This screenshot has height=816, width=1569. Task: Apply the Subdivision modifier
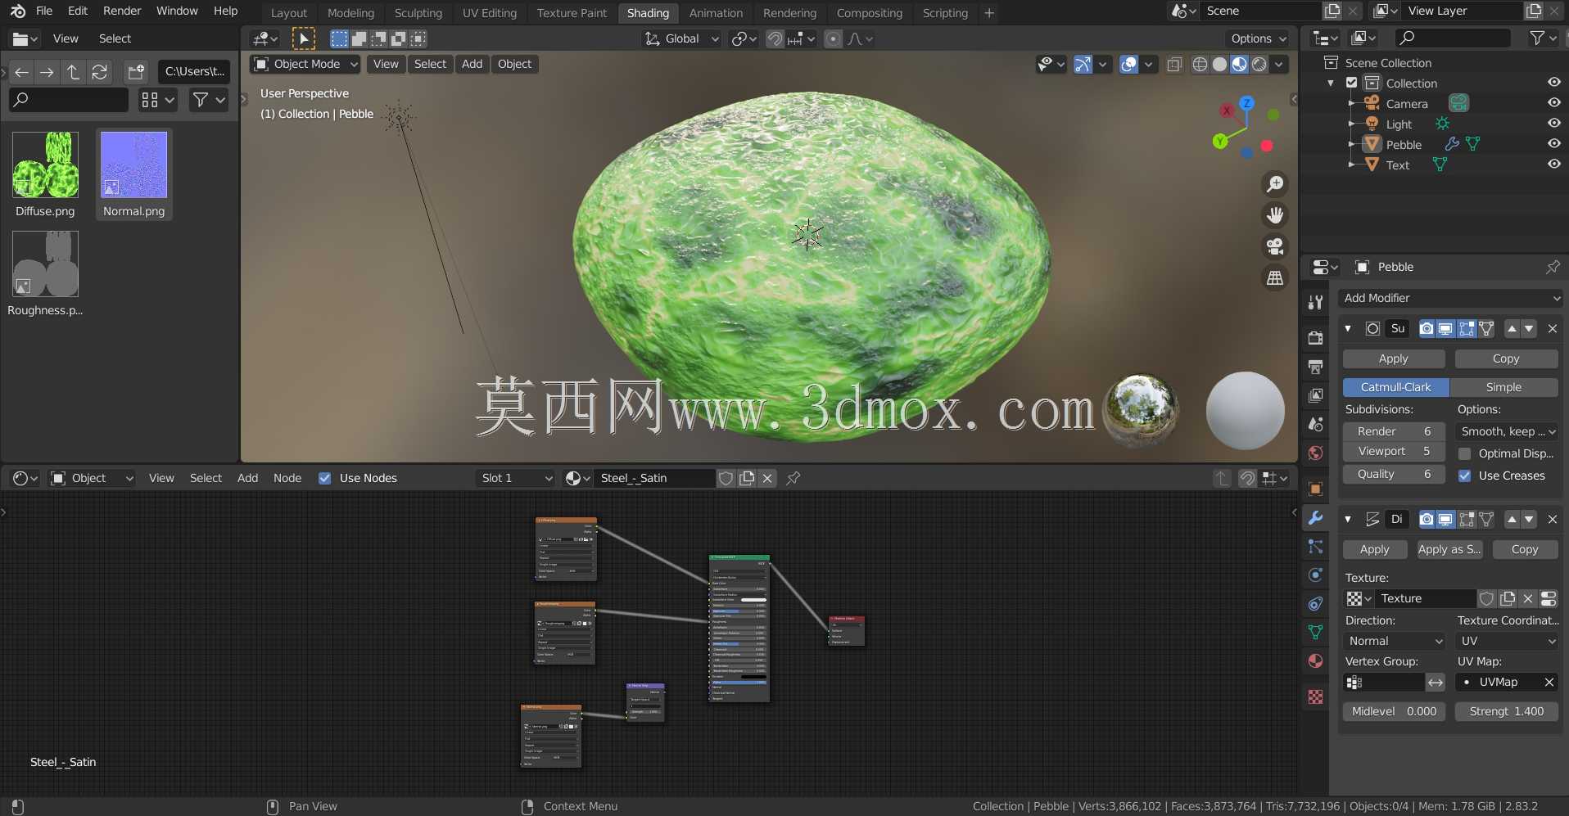(1394, 358)
